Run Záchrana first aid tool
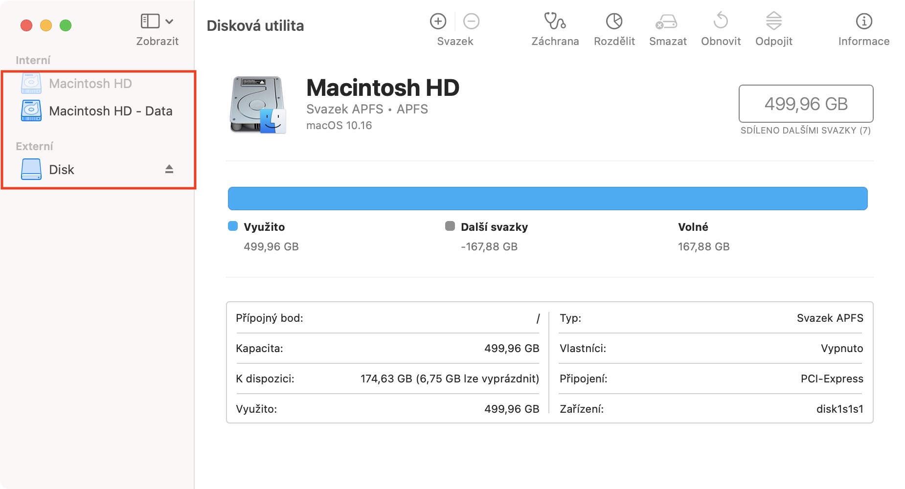The image size is (905, 489). click(555, 22)
